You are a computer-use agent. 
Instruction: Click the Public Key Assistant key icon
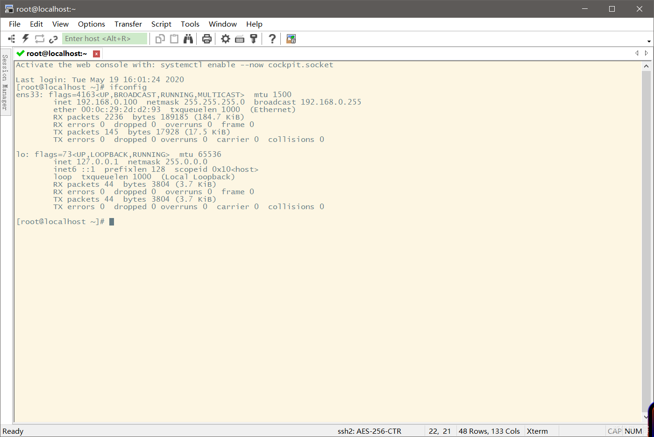(254, 39)
